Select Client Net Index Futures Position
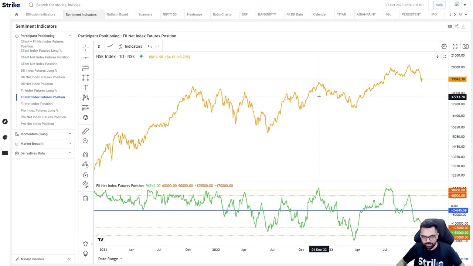Screen dimensions: 473x266 point(45,57)
